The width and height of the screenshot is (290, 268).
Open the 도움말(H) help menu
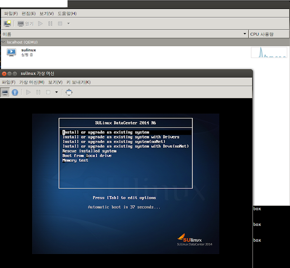[67, 14]
